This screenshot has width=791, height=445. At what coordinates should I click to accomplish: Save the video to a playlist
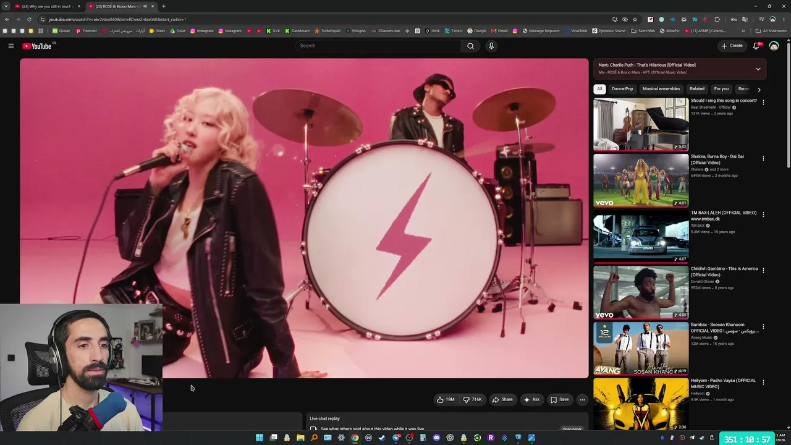pos(560,399)
